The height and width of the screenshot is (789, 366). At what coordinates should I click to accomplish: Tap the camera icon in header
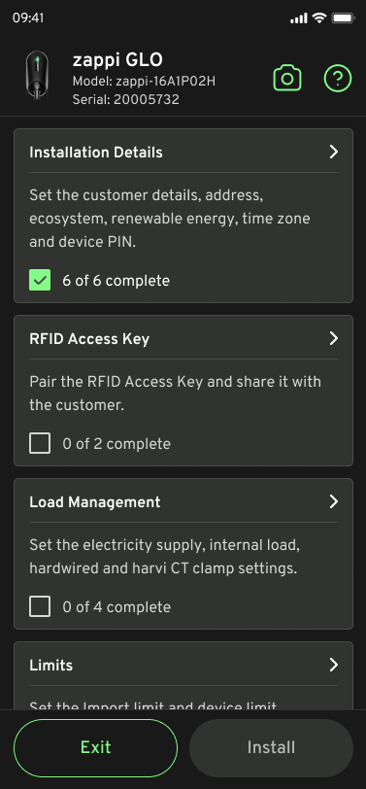coord(287,79)
